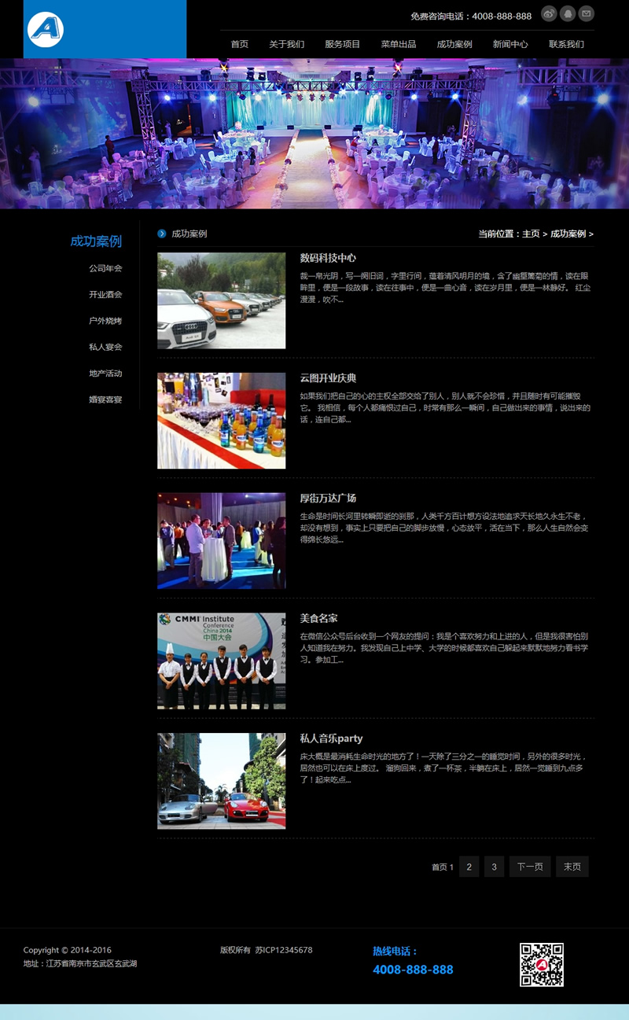Click the 首页 1 pagination label
629x1020 pixels.
(x=443, y=867)
